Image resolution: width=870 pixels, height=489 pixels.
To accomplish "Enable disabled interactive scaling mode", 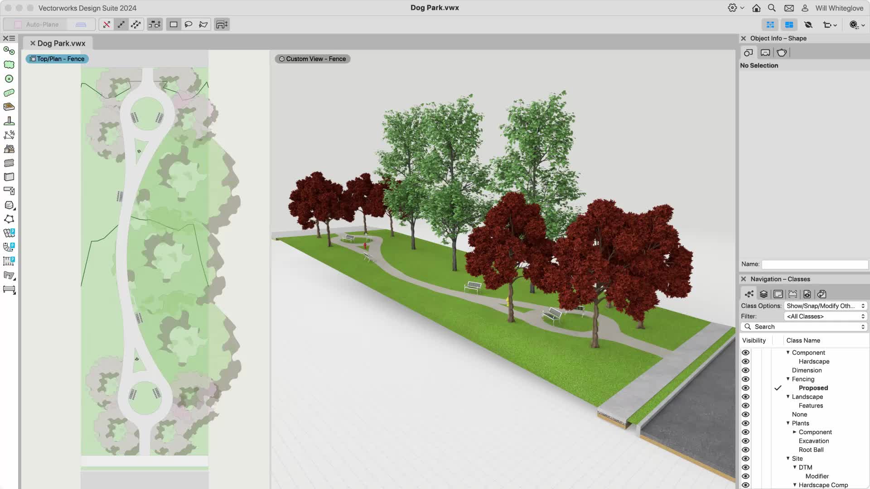I will coord(106,24).
